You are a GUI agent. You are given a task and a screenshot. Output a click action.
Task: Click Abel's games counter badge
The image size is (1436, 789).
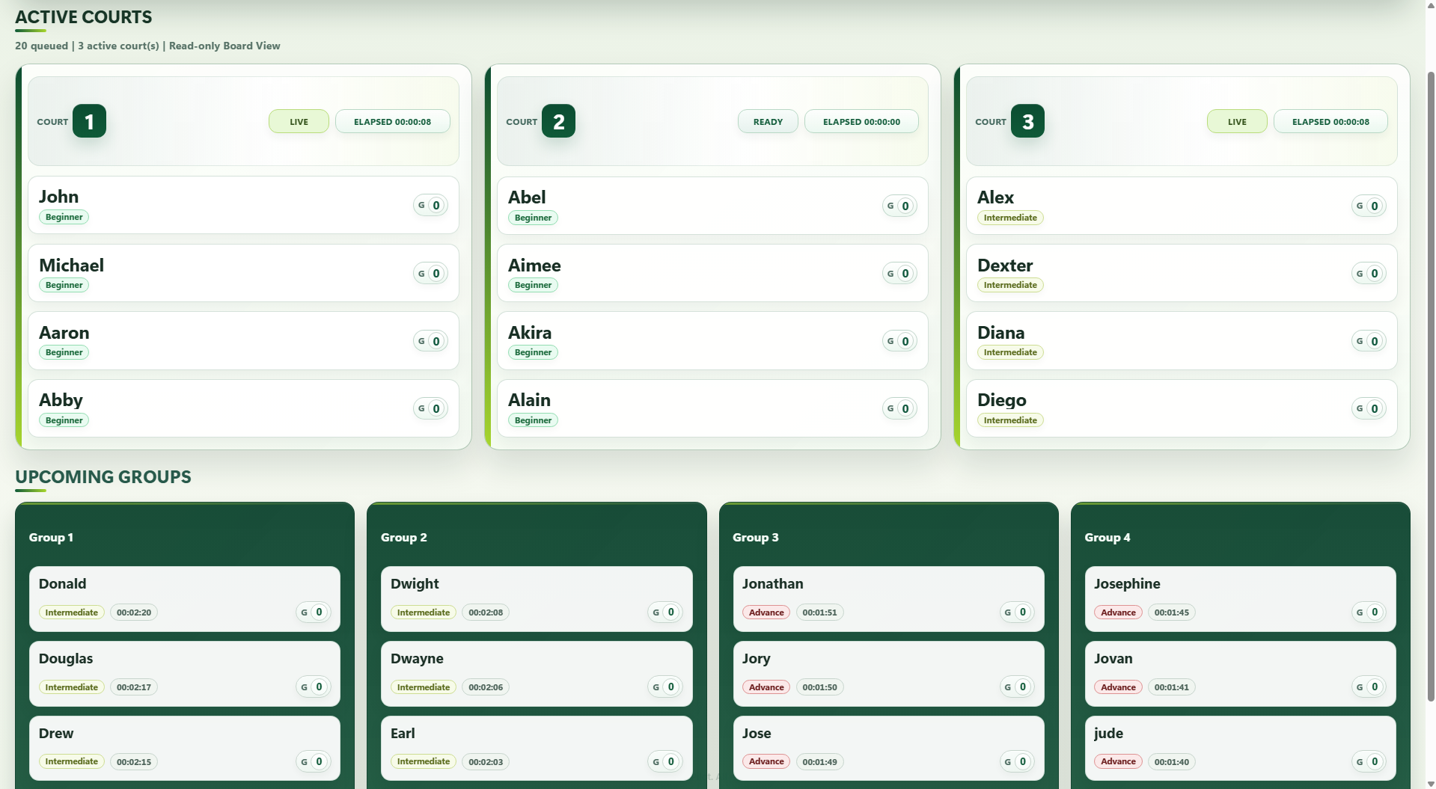pos(899,206)
